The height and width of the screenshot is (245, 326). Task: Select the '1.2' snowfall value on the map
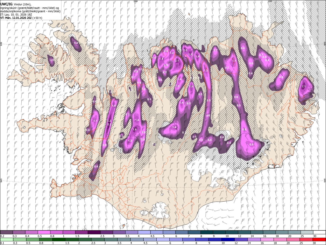coord(172,53)
